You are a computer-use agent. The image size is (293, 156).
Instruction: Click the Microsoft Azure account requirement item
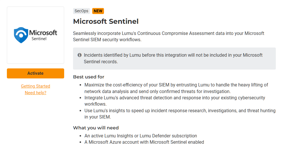(144, 142)
